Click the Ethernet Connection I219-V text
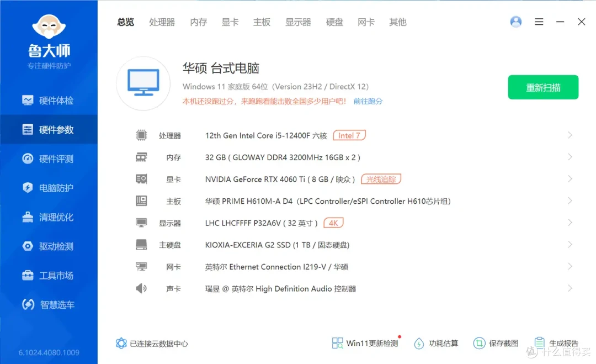The width and height of the screenshot is (596, 364). (x=276, y=267)
